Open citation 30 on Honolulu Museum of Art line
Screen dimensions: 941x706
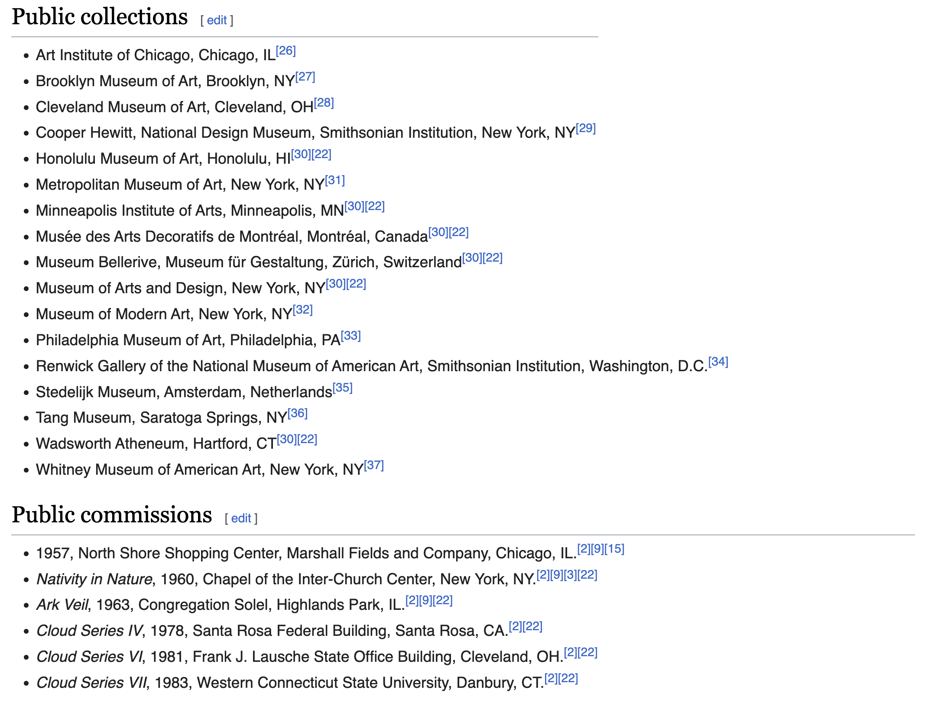pyautogui.click(x=301, y=155)
